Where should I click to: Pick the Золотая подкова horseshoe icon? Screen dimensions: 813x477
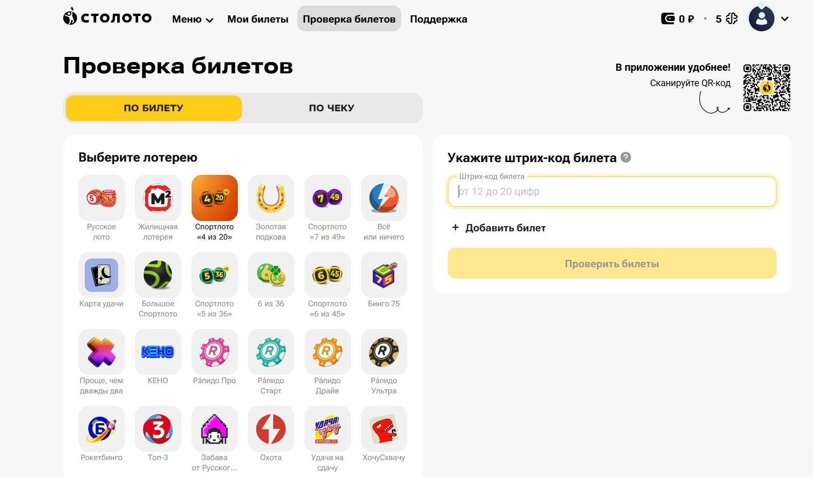(271, 198)
